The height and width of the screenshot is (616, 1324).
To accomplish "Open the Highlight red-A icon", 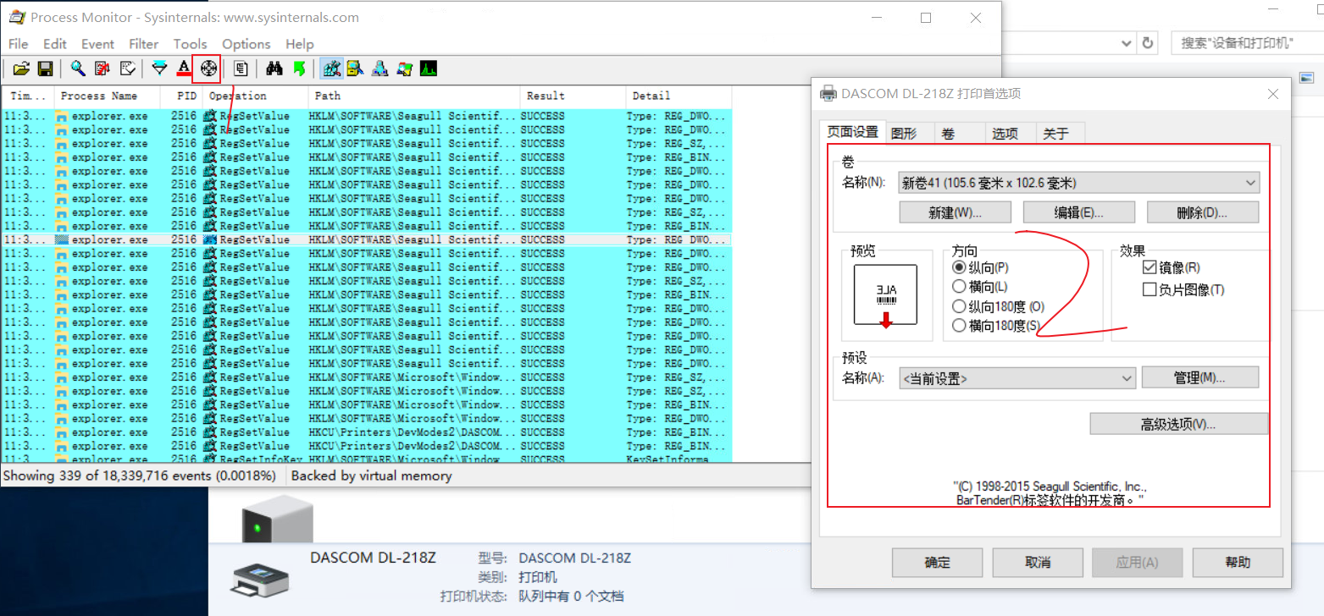I will (x=184, y=69).
